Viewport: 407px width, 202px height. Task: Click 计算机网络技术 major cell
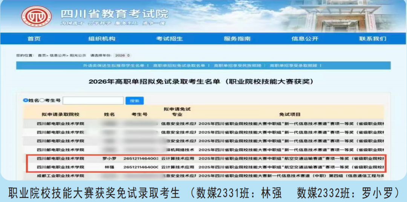tap(180, 150)
